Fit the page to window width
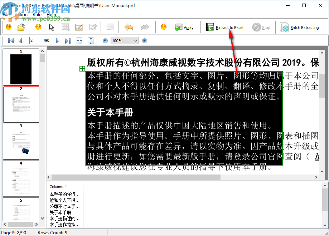The image size is (329, 236). (x=79, y=40)
